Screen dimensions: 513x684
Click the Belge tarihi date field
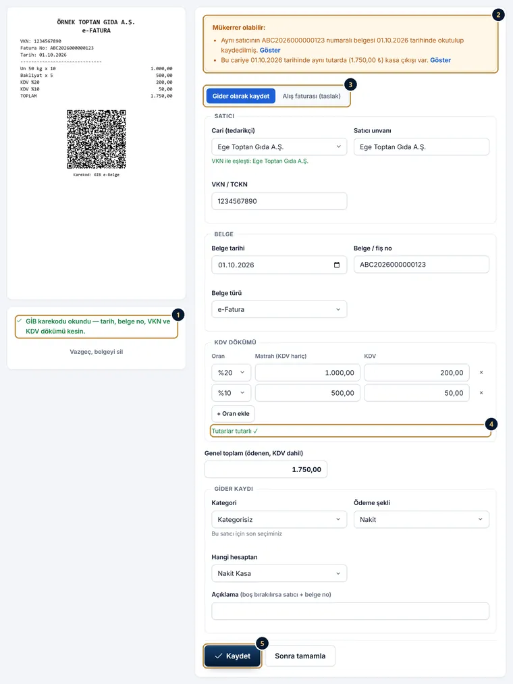[x=279, y=265]
